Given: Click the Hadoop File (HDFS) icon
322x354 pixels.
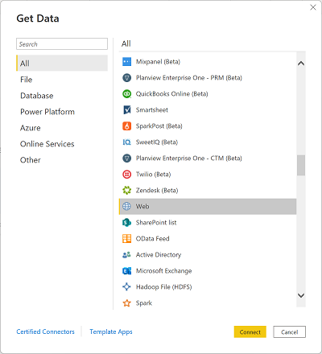Looking at the screenshot, I should pyautogui.click(x=126, y=287).
